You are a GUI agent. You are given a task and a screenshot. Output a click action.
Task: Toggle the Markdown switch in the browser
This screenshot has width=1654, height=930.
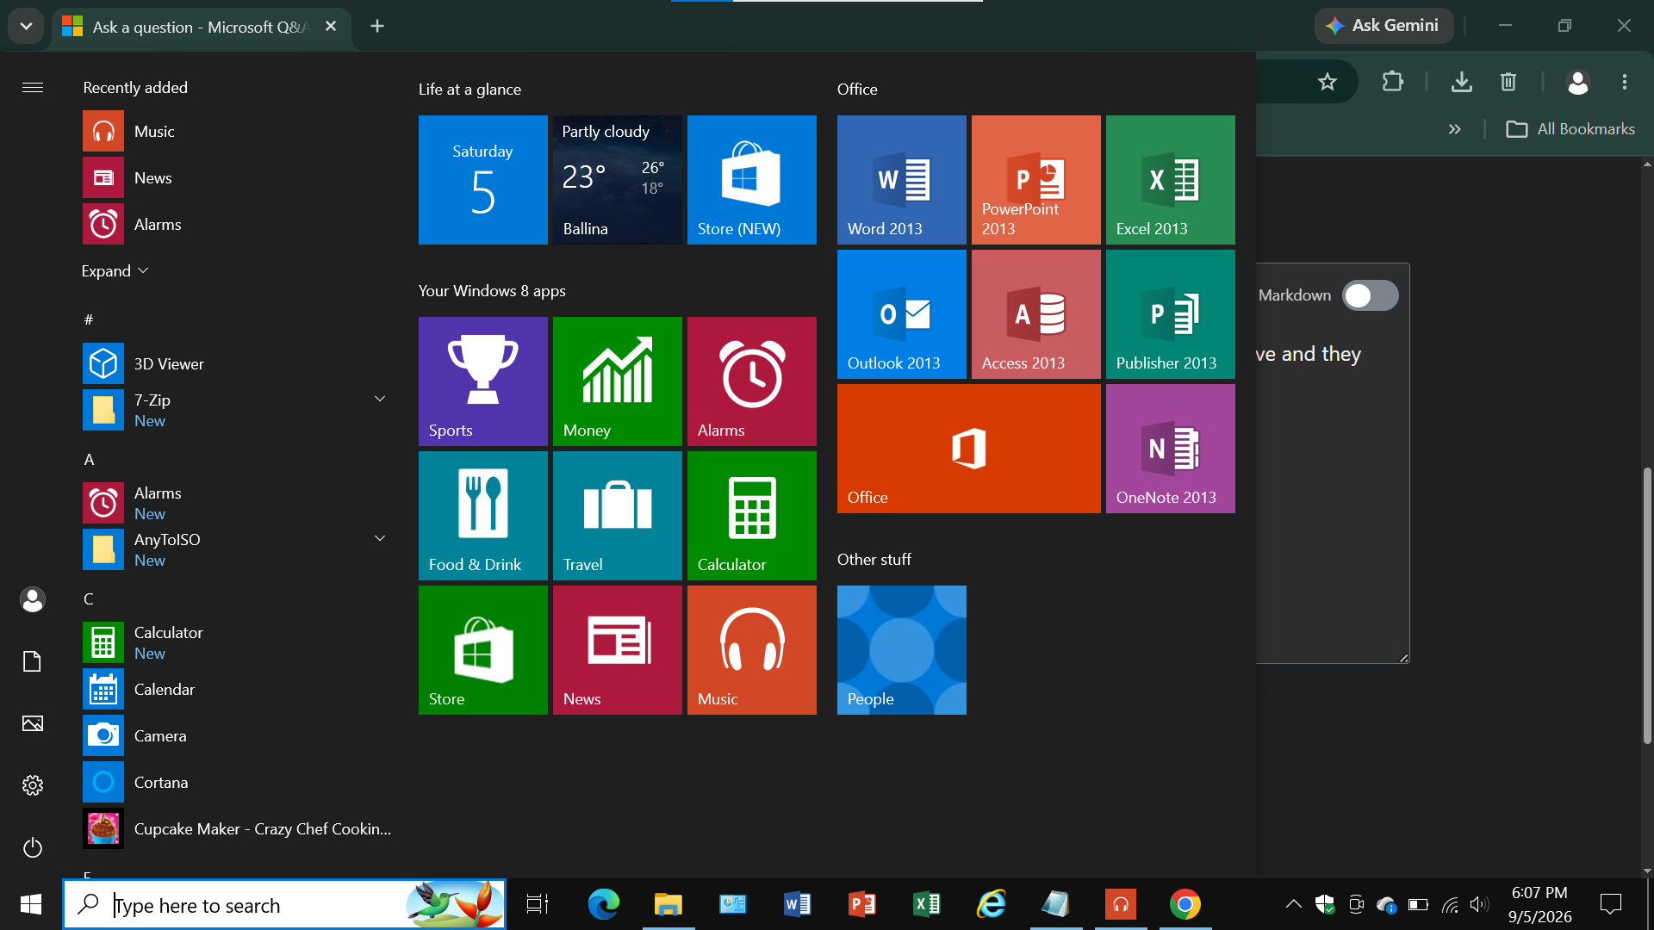click(x=1370, y=295)
